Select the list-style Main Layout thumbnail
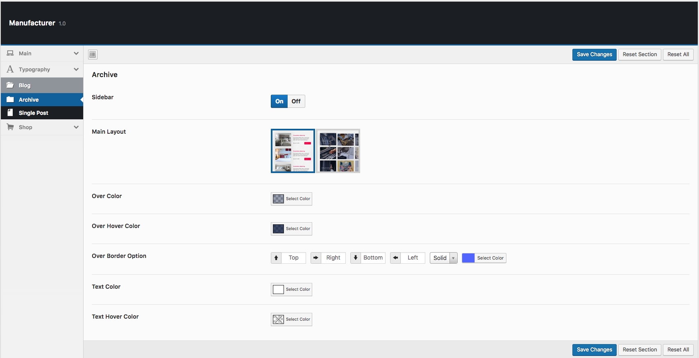Viewport: 699px width, 358px height. coord(293,151)
